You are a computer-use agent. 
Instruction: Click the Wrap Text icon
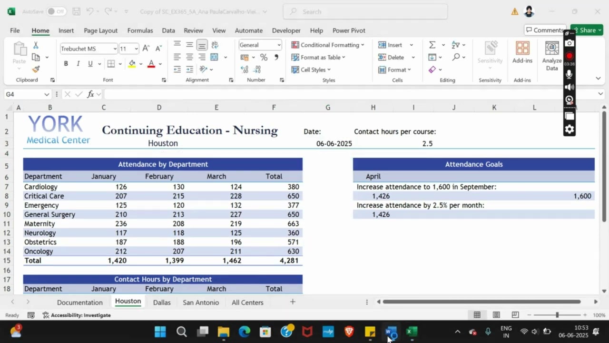(x=215, y=45)
